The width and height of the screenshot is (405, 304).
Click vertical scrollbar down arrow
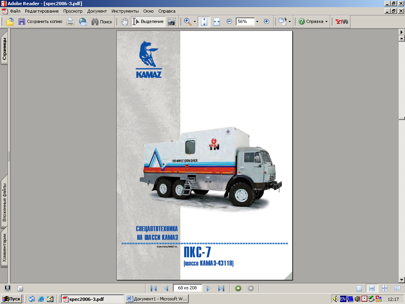[x=401, y=280]
